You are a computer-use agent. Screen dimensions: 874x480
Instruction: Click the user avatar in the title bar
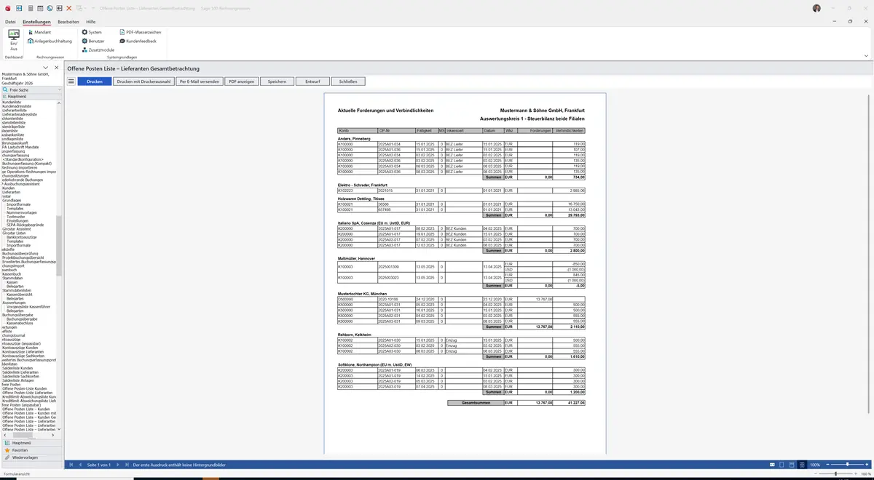(x=816, y=8)
